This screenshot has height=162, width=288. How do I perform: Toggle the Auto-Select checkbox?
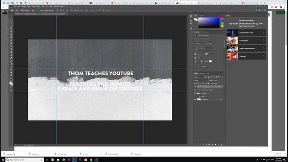tap(22, 10)
